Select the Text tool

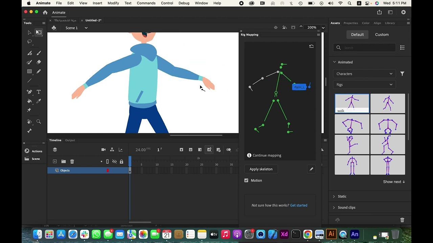(x=39, y=92)
